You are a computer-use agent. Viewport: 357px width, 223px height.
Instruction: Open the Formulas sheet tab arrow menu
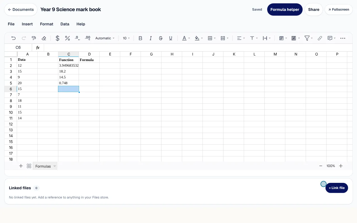tap(55, 166)
